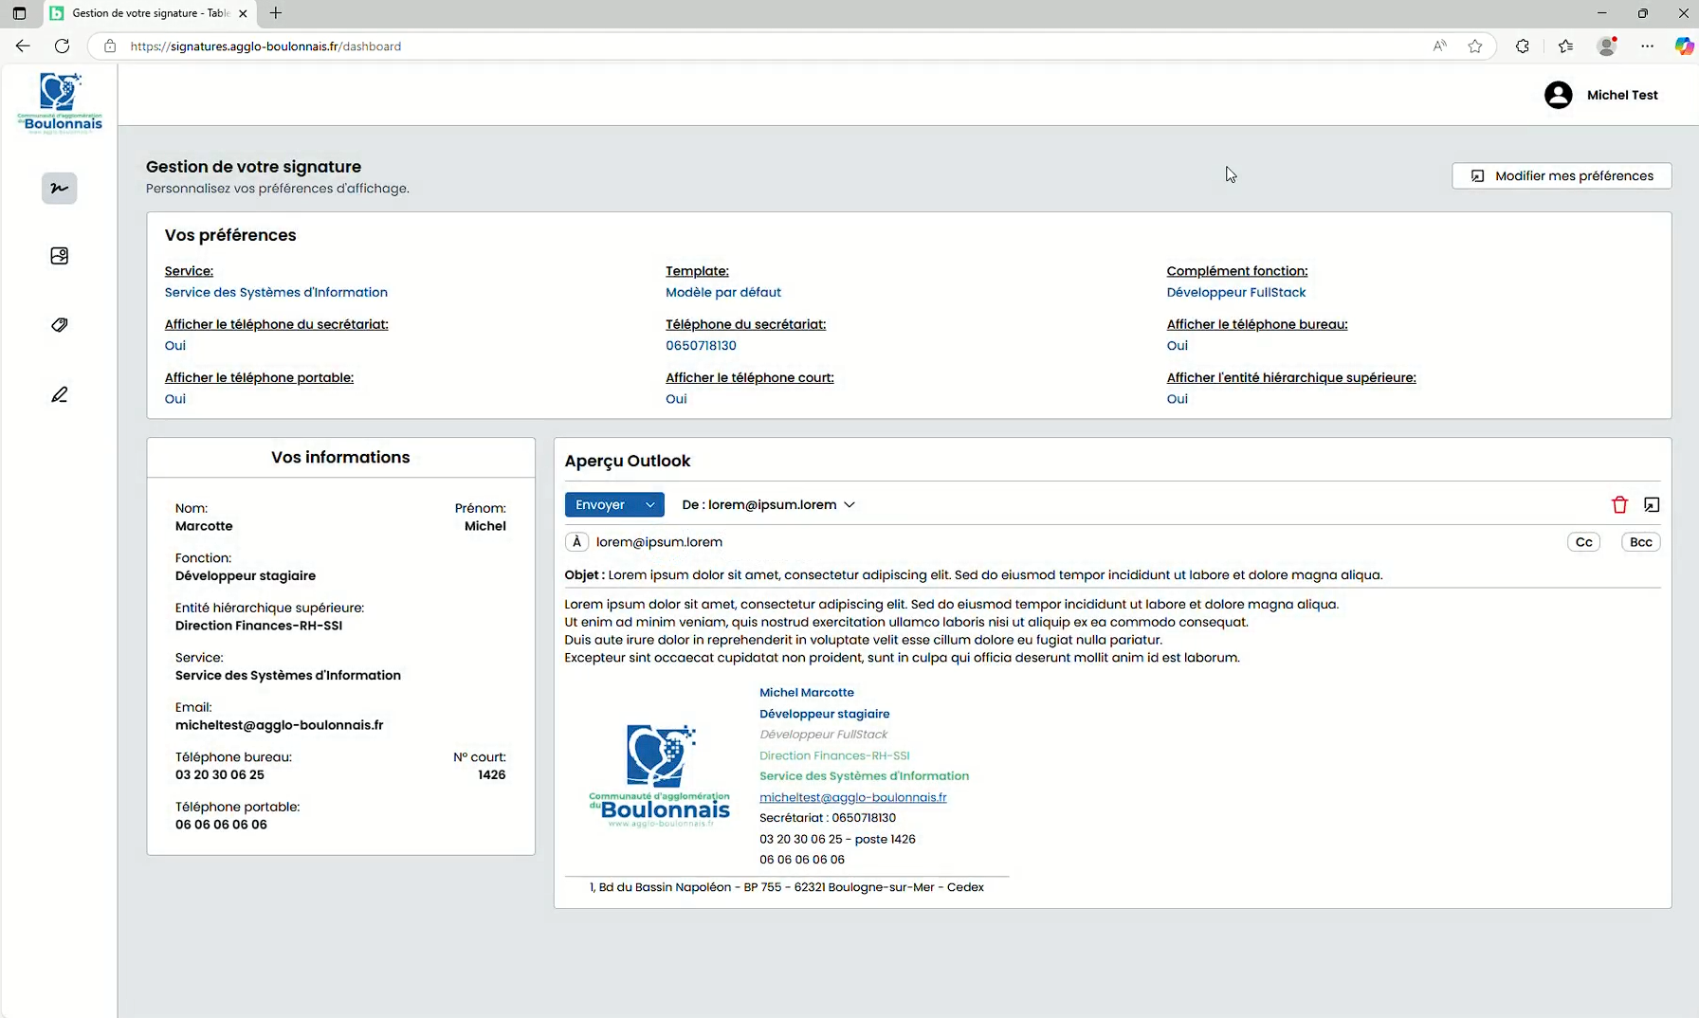Open browser settings ellipsis menu
1699x1018 pixels.
tap(1648, 45)
